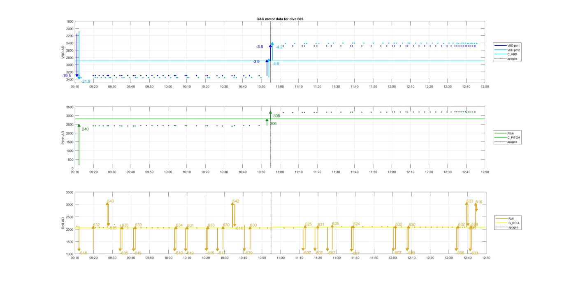Image resolution: width=576 pixels, height=285 pixels.
Task: Click the '-639' roll annotation
Action: pos(248,253)
